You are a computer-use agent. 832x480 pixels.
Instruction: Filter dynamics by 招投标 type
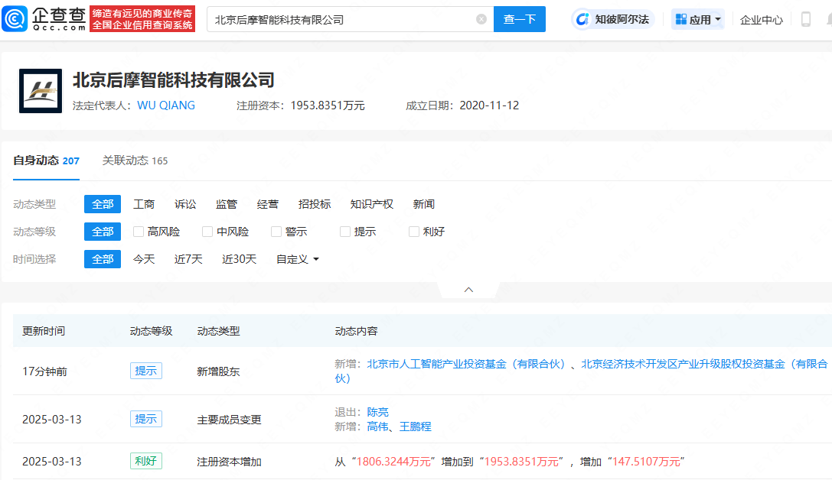[315, 204]
